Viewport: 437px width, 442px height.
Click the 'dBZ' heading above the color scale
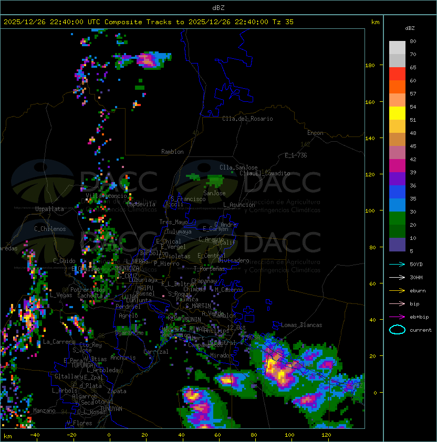pyautogui.click(x=410, y=28)
